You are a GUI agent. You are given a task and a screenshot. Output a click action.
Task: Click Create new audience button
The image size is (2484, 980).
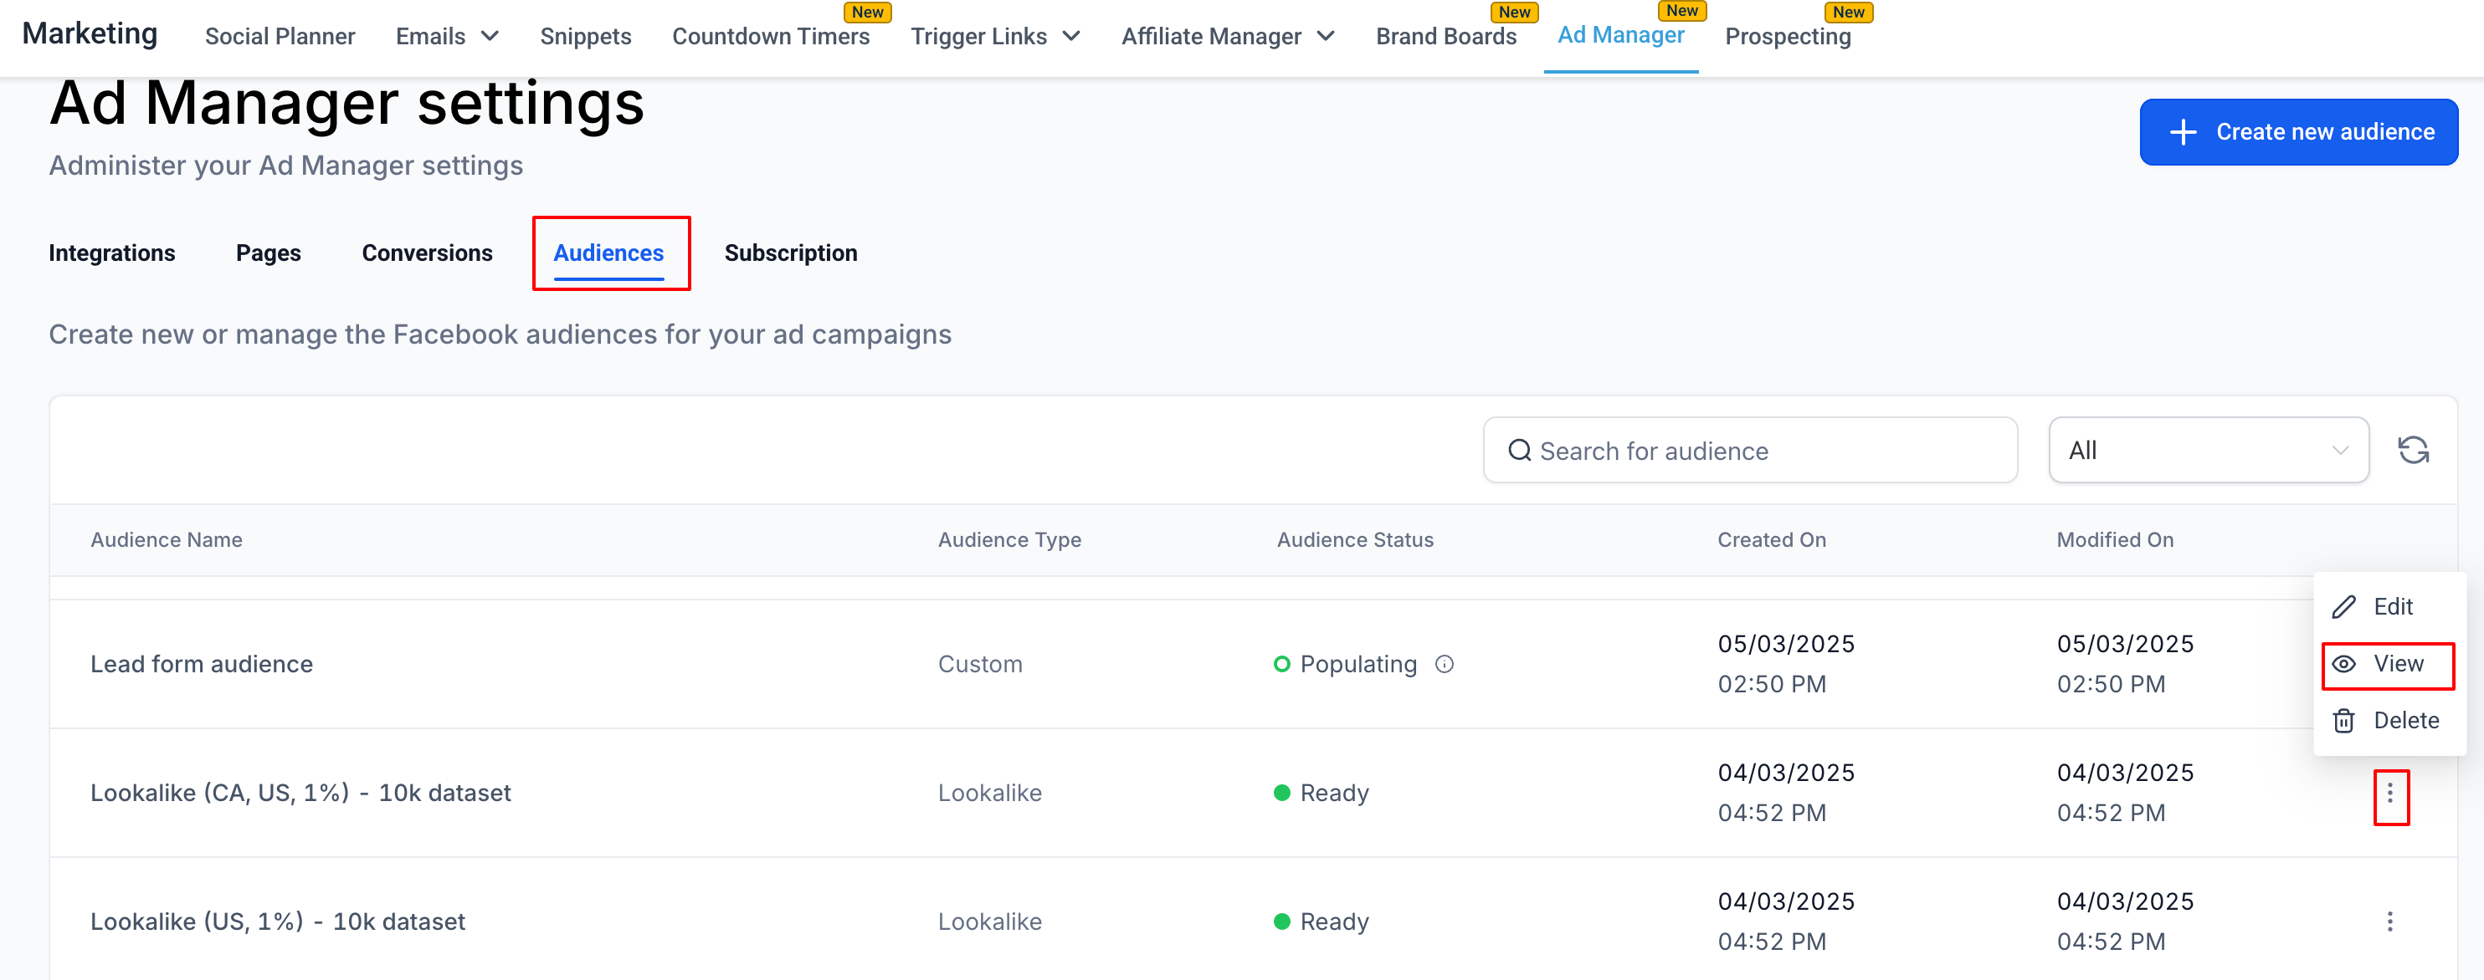click(x=2298, y=132)
